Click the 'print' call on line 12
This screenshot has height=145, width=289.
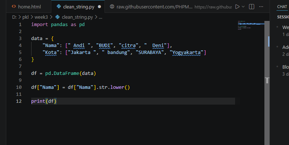point(38,101)
